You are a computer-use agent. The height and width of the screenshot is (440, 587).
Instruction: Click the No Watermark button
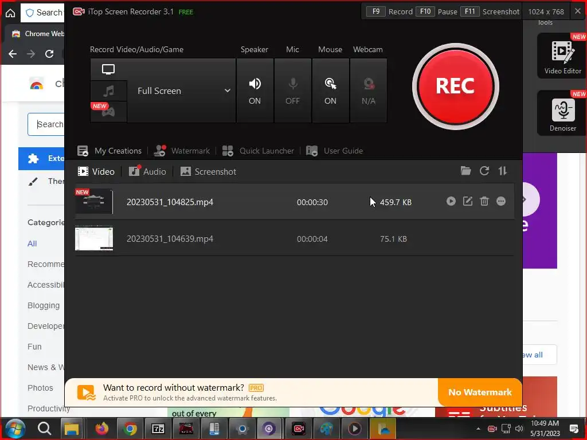click(x=480, y=392)
